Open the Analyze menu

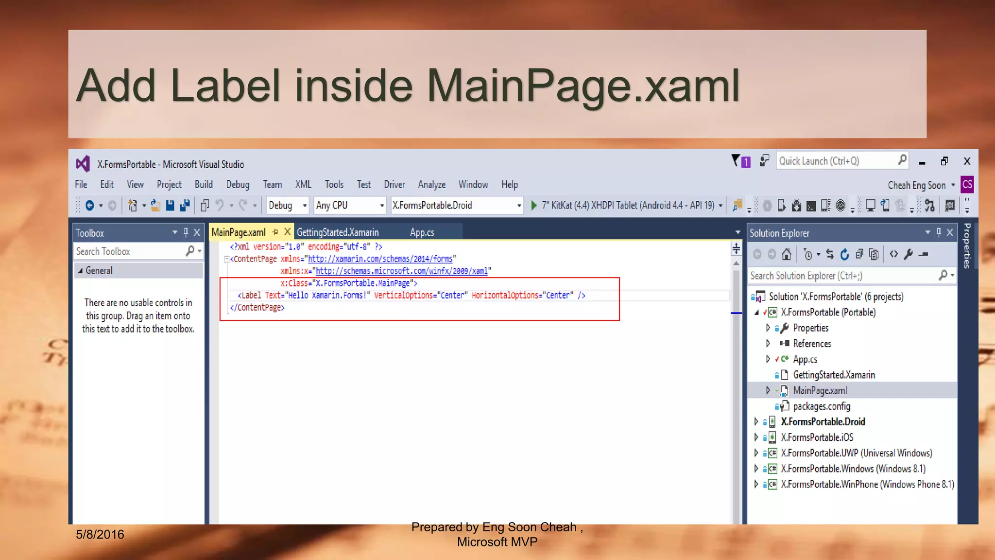point(431,185)
